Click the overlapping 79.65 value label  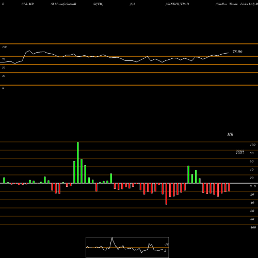pos(240,152)
